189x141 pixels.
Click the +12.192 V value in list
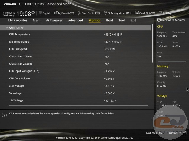[110, 100]
